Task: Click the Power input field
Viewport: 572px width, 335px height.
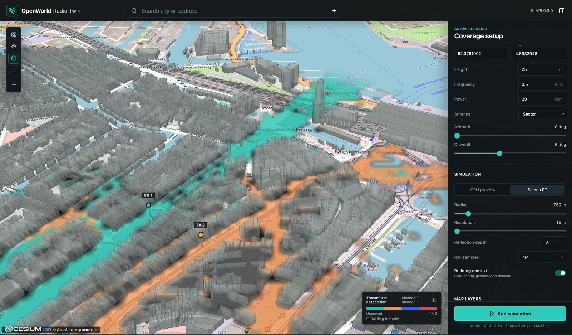Action: [x=542, y=99]
